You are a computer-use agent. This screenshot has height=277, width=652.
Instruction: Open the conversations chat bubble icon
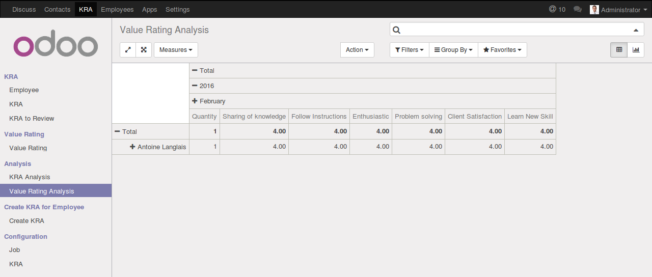578,10
